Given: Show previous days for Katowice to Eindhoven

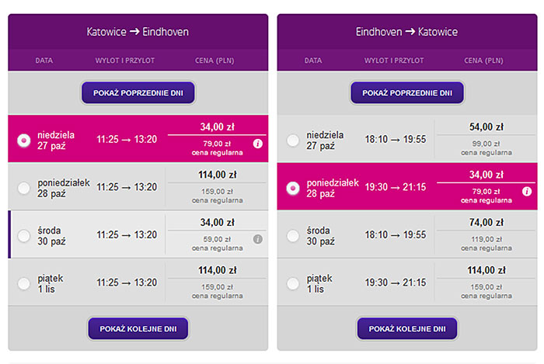Looking at the screenshot, I should (x=138, y=93).
